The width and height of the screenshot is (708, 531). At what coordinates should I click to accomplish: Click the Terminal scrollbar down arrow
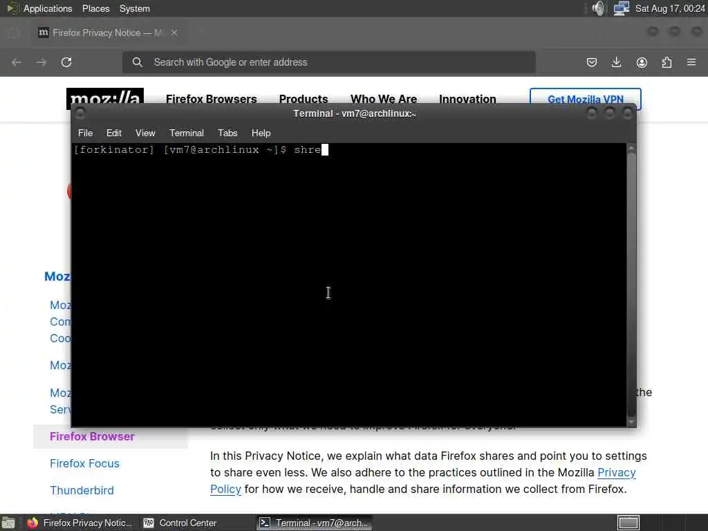click(631, 422)
